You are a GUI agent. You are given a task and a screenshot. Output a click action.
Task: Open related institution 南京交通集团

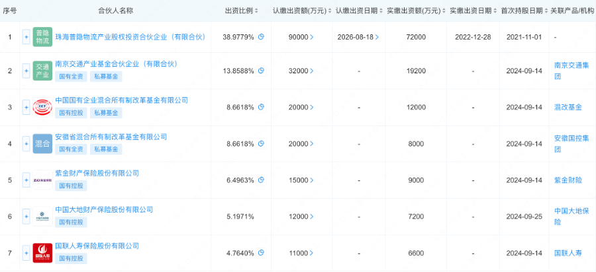(x=571, y=71)
